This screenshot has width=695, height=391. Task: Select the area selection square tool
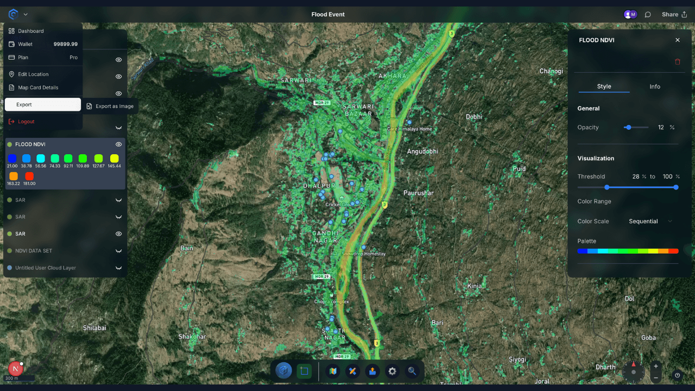(304, 371)
